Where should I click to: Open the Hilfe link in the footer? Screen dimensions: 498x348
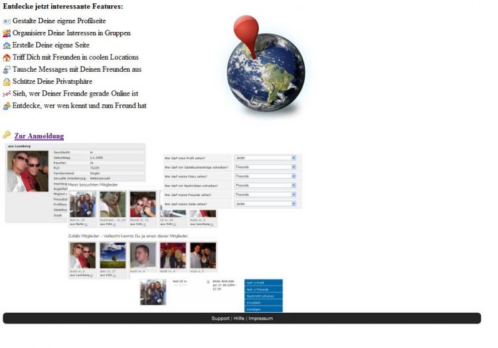click(239, 318)
